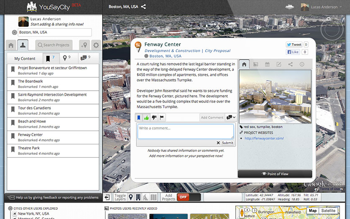Open The Boardwalk bookmark

(x=53, y=84)
